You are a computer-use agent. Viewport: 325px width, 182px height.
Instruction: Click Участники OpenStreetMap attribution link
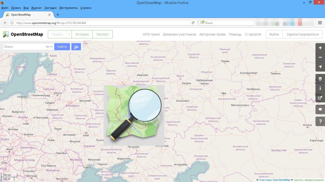[275, 180]
